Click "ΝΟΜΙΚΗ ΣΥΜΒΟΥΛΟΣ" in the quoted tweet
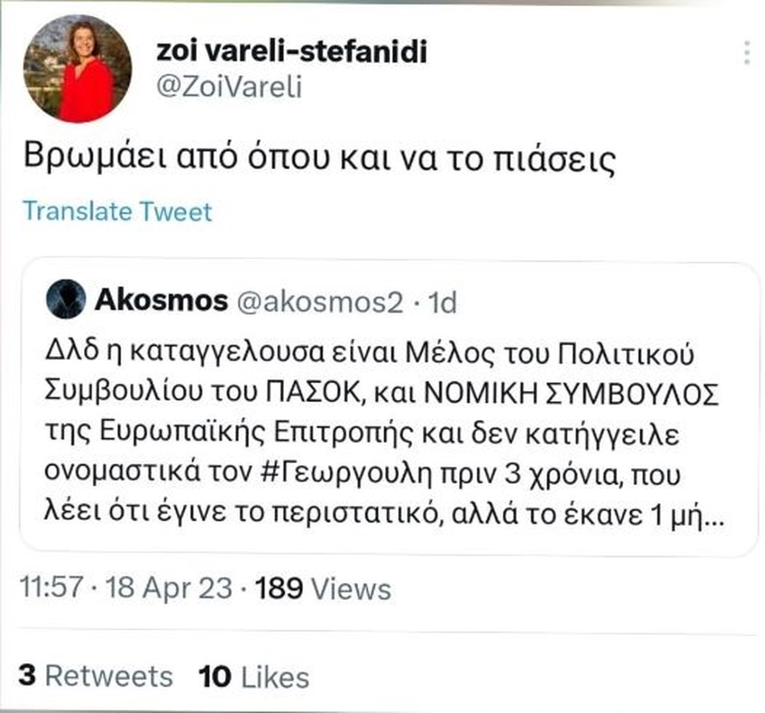The image size is (765, 713). coord(571,394)
